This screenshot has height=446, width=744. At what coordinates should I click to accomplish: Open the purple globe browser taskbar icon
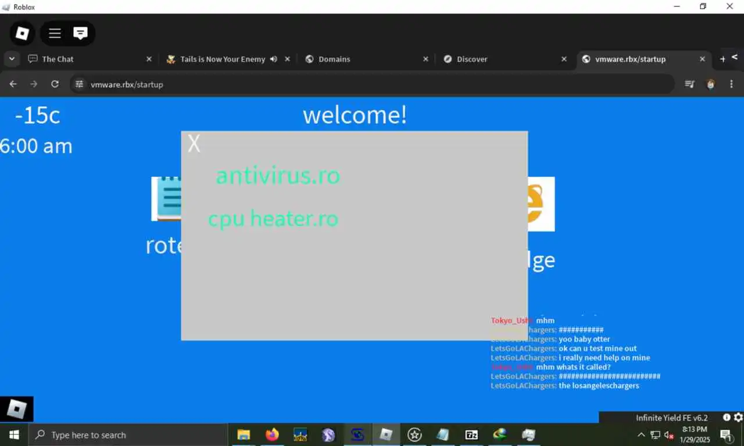328,434
